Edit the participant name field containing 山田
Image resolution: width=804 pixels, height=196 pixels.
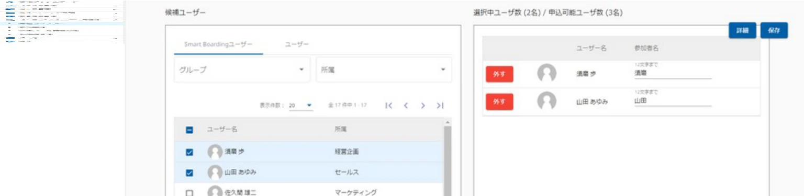point(673,101)
